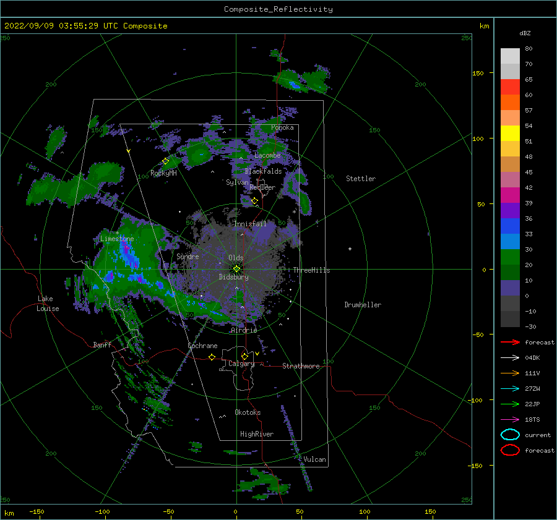Click the yellow diamond marker inside Calgary

tap(244, 356)
